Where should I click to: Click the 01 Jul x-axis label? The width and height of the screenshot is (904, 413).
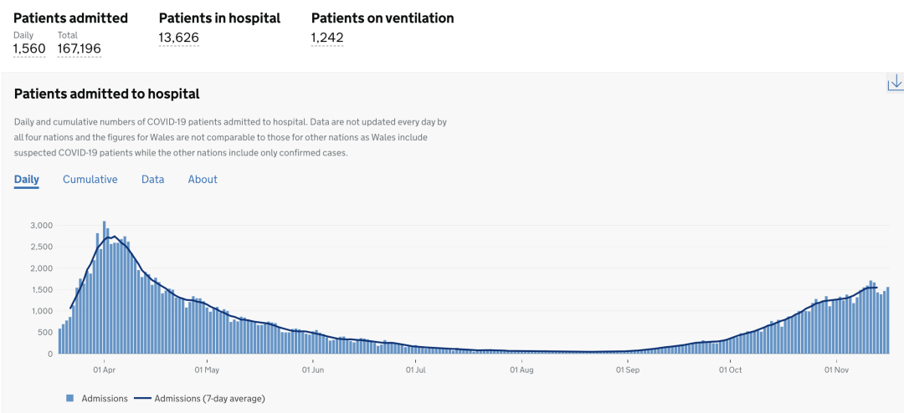416,370
